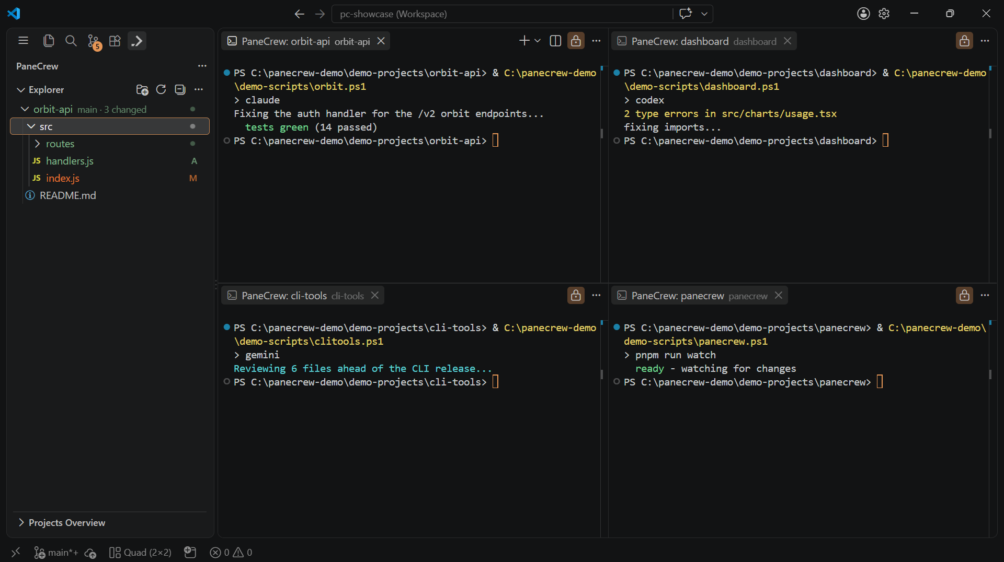Go back in navigation history

click(x=299, y=14)
